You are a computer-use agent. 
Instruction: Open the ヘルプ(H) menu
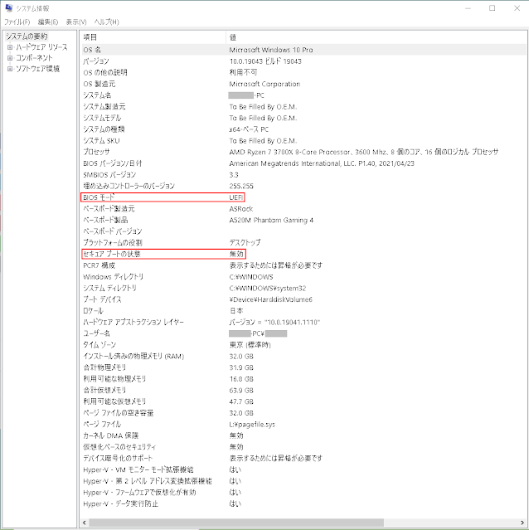pyautogui.click(x=106, y=22)
